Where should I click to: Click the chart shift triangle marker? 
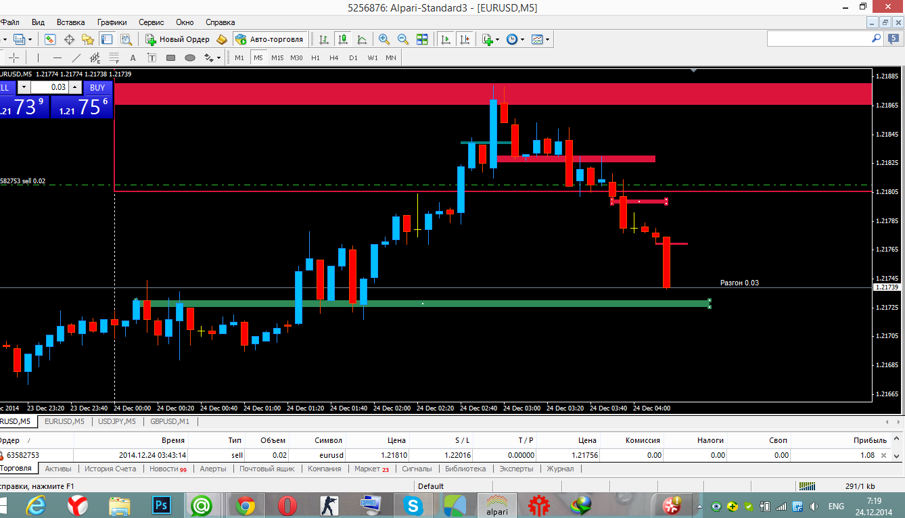point(693,70)
